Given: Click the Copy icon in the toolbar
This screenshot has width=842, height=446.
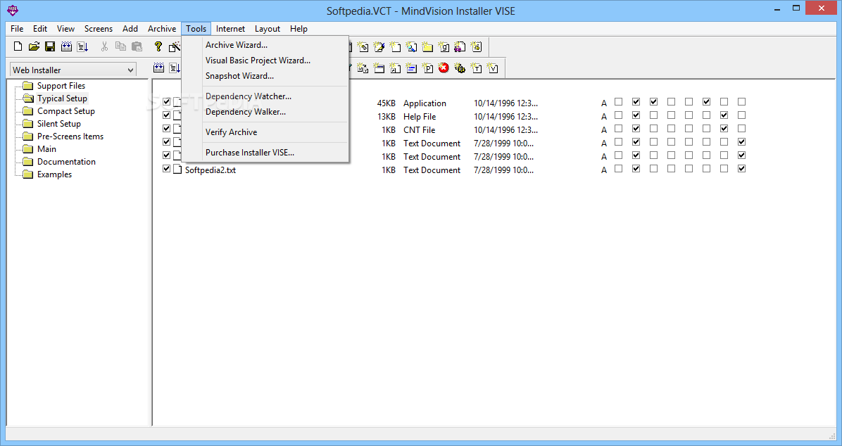Looking at the screenshot, I should click(121, 46).
